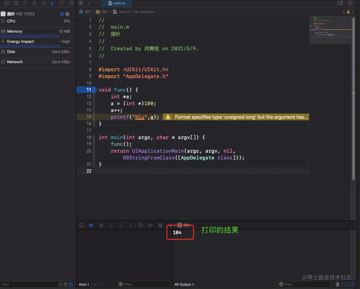Focus the console Filter field

304,284
